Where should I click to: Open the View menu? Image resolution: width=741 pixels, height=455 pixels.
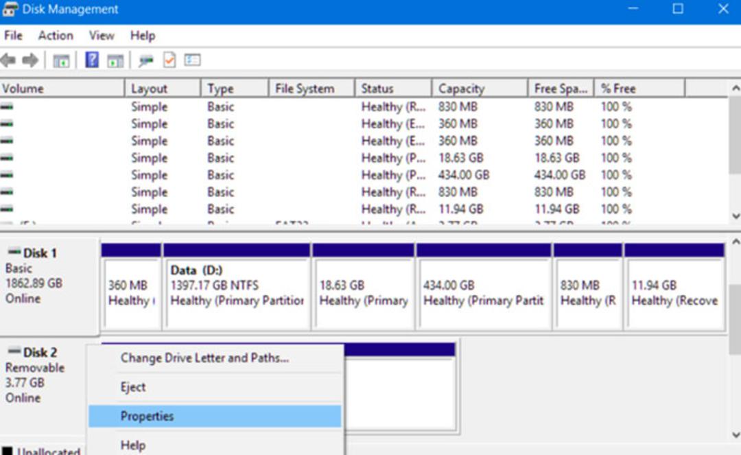click(x=102, y=36)
